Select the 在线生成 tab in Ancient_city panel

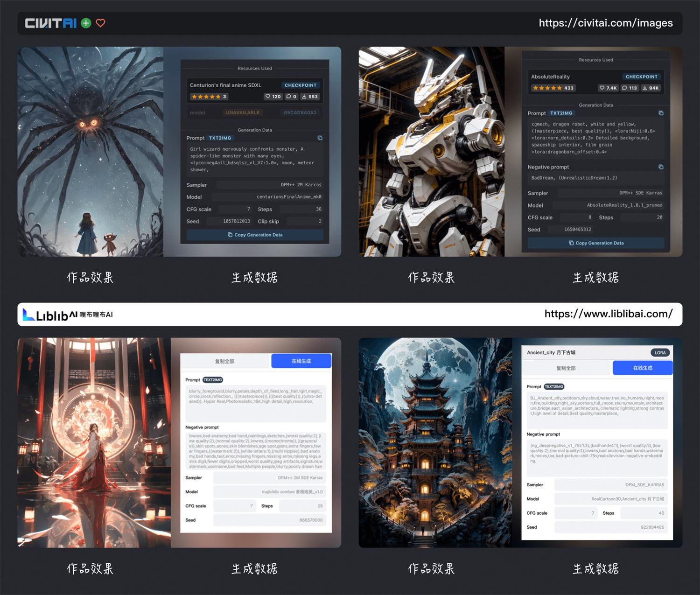(643, 368)
